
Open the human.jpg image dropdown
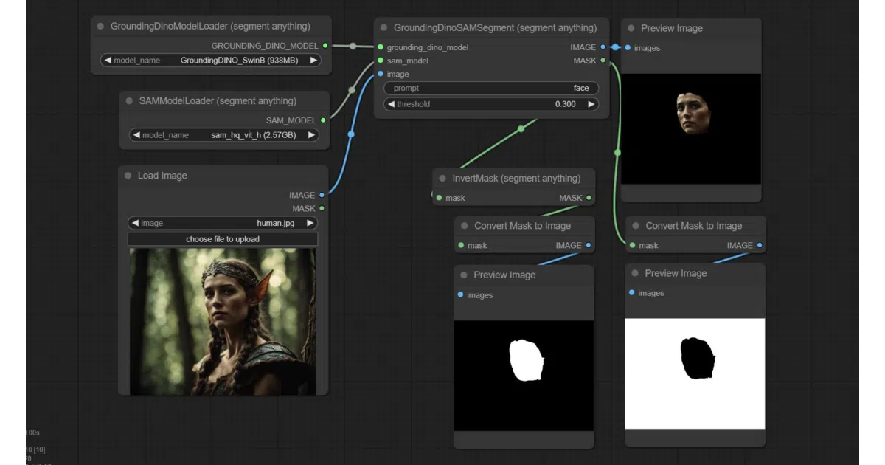pyautogui.click(x=223, y=223)
